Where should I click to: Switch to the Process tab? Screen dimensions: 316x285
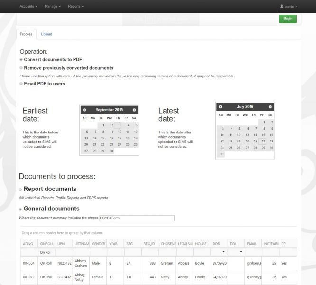pyautogui.click(x=26, y=34)
